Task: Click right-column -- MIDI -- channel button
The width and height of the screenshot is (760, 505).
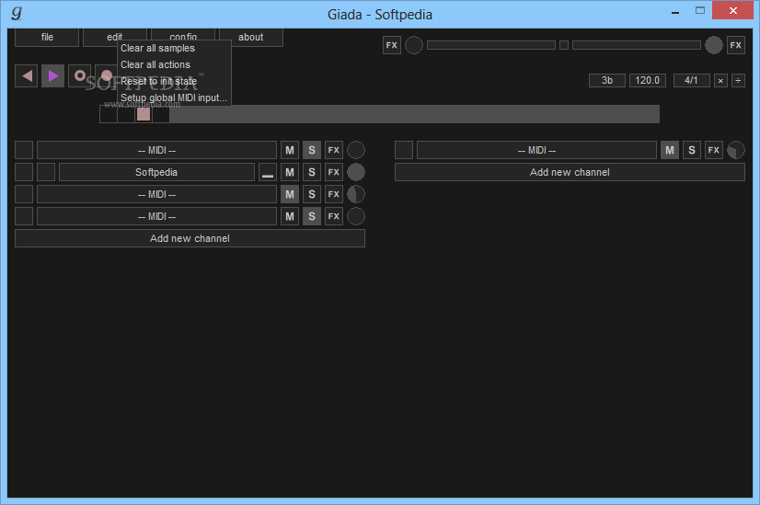Action: (x=536, y=150)
